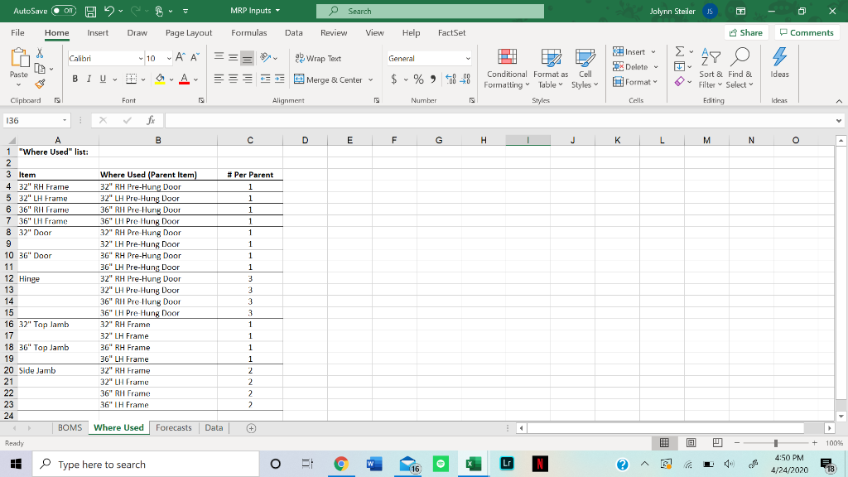Add a new sheet with plus button

[251, 428]
